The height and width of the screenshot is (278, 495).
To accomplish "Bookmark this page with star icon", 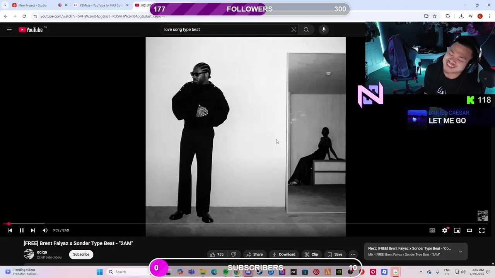I will point(435,16).
